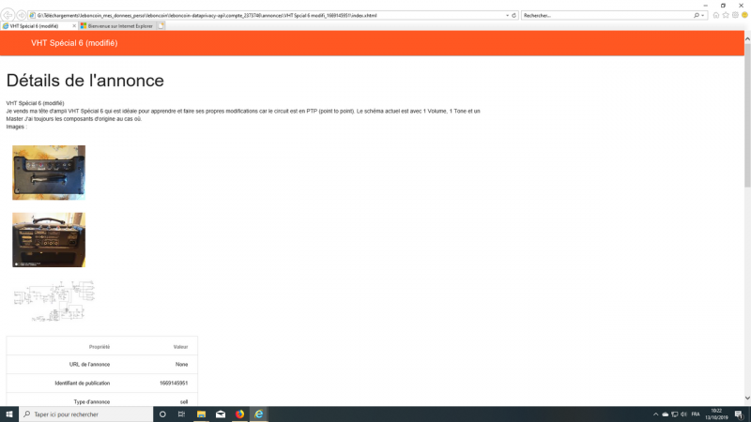Expand hidden system tray icons chevron
751x422 pixels.
coord(655,414)
